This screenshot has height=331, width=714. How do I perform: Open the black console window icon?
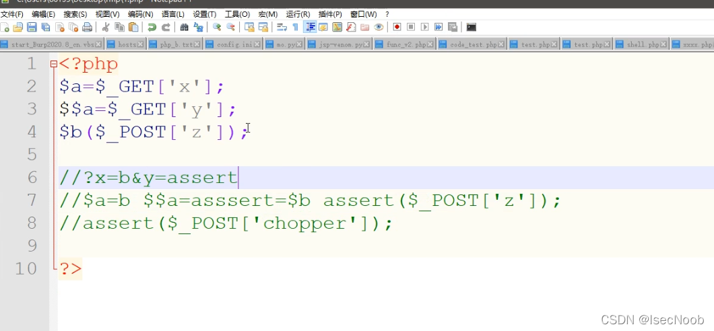pyautogui.click(x=472, y=28)
